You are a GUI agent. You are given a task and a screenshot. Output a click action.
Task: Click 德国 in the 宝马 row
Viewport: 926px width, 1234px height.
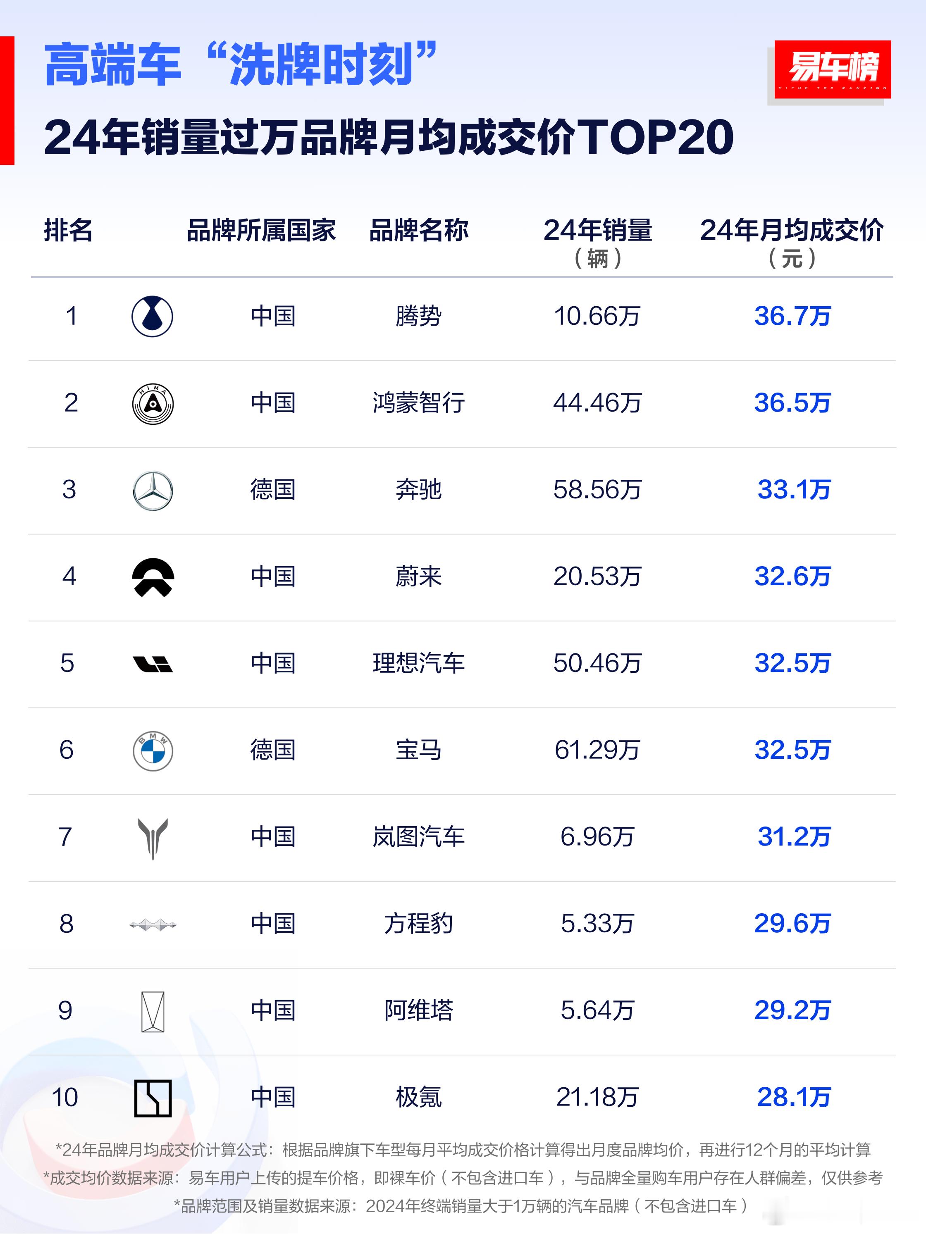point(272,750)
